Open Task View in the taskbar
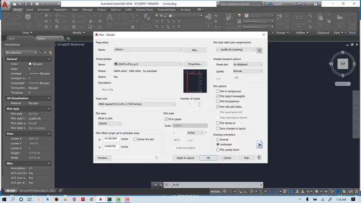The height and width of the screenshot is (203, 361). (x=29, y=199)
